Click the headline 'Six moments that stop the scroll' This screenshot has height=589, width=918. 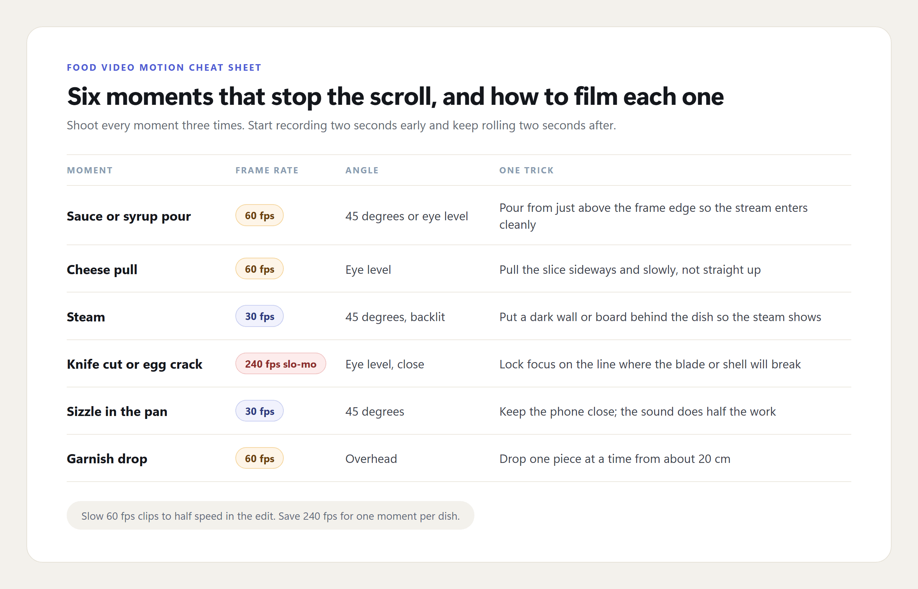pos(395,96)
